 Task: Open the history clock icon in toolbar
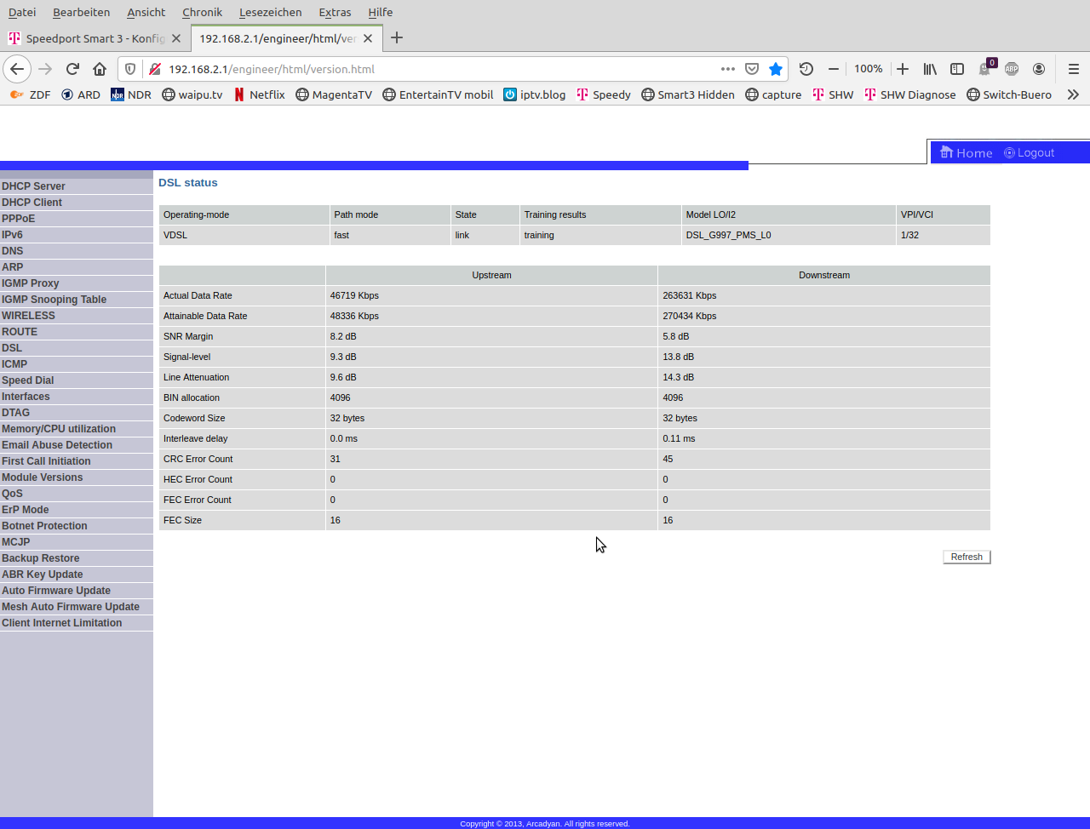pyautogui.click(x=806, y=69)
